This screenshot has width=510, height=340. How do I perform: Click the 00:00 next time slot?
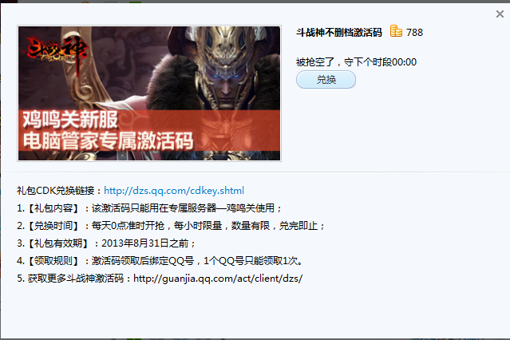coord(404,61)
